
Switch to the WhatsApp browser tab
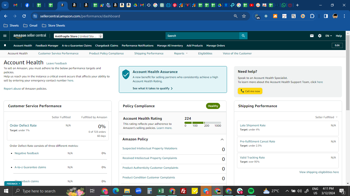[284, 5]
